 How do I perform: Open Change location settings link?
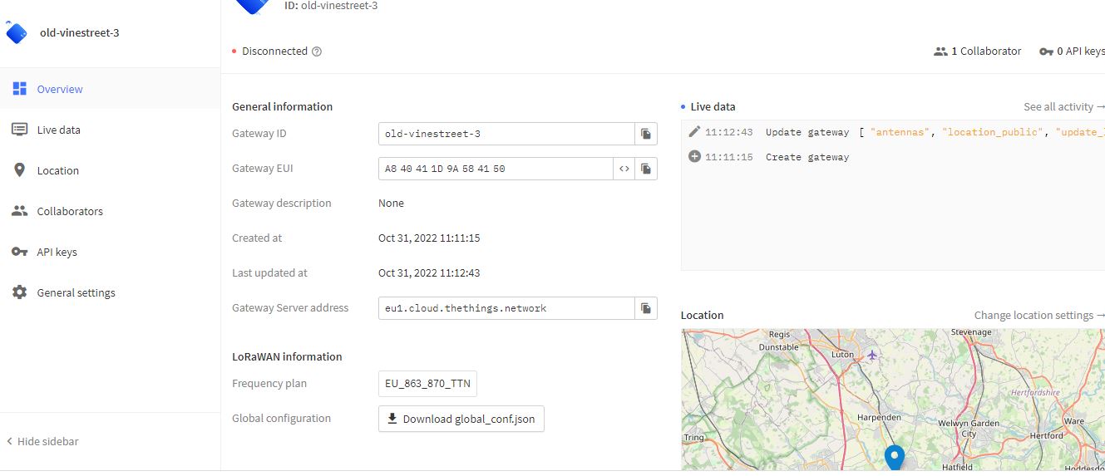click(1038, 315)
